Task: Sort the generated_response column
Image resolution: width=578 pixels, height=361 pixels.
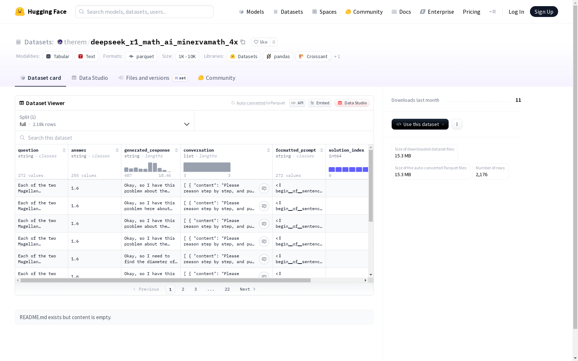Action: point(176,150)
